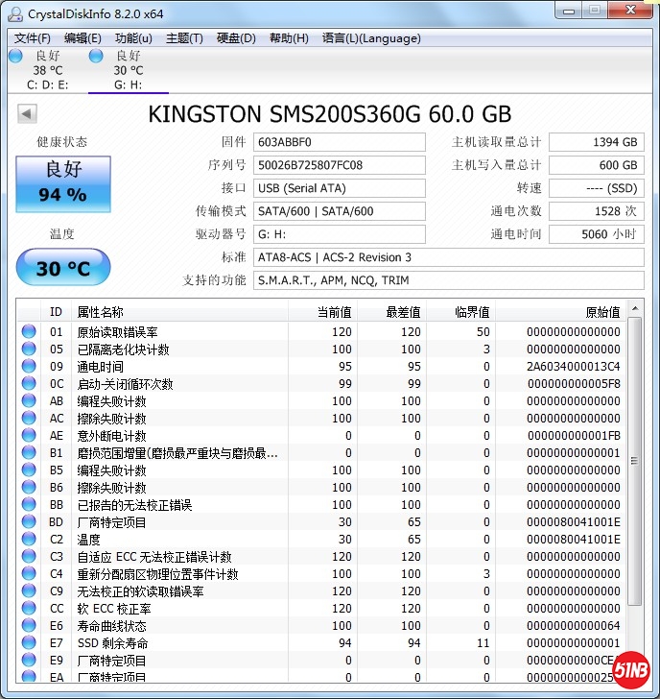The width and height of the screenshot is (660, 699).
Task: Click the 临界值 column header
Action: (x=460, y=312)
